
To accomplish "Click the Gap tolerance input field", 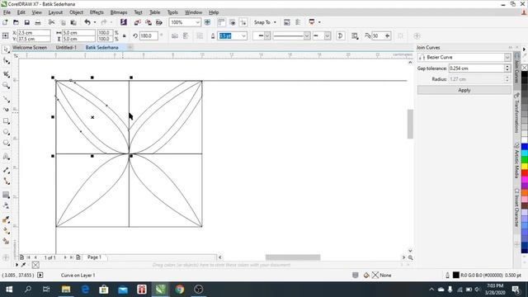I will [x=476, y=68].
